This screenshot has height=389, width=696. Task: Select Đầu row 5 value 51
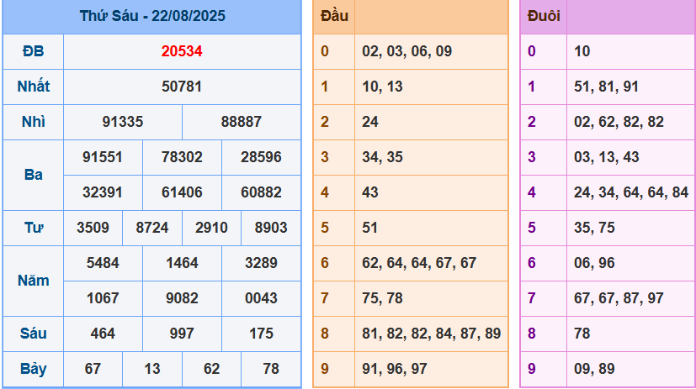tap(369, 228)
